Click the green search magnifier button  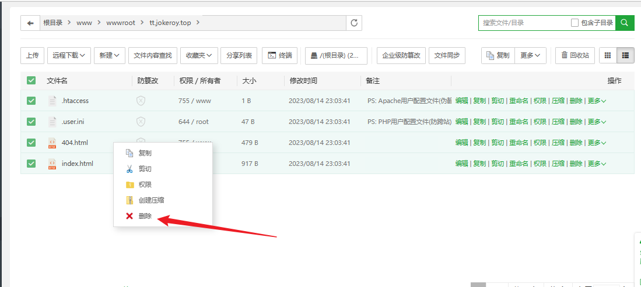pos(625,23)
